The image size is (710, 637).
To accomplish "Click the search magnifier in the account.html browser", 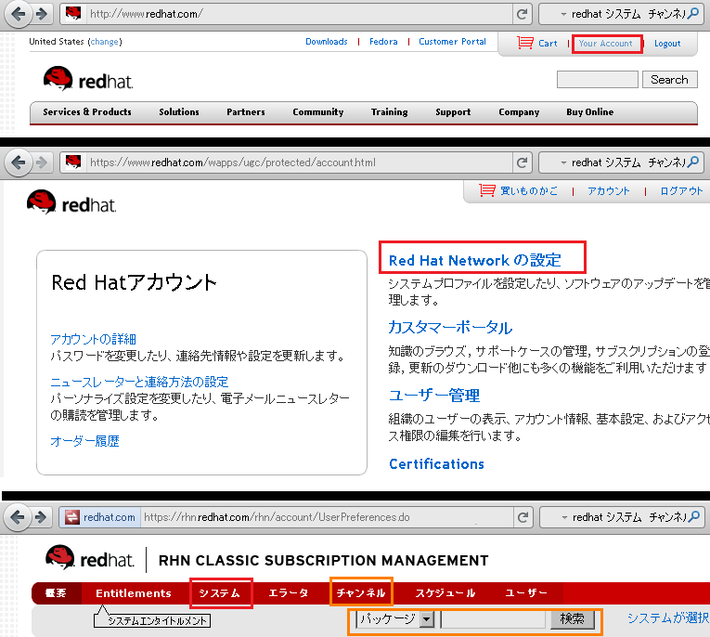I will tap(692, 162).
